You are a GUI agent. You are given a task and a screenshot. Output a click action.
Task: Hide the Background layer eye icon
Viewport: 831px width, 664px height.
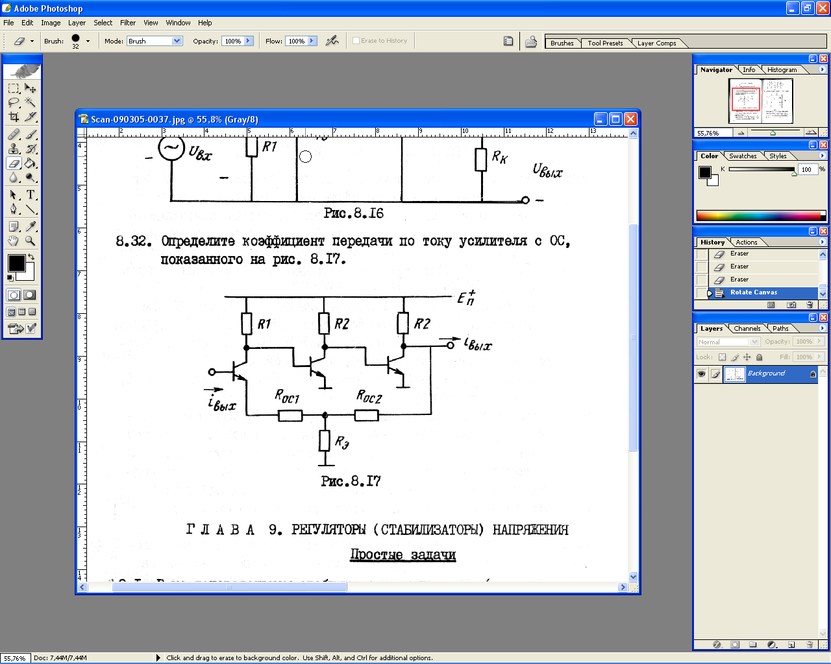pos(701,374)
